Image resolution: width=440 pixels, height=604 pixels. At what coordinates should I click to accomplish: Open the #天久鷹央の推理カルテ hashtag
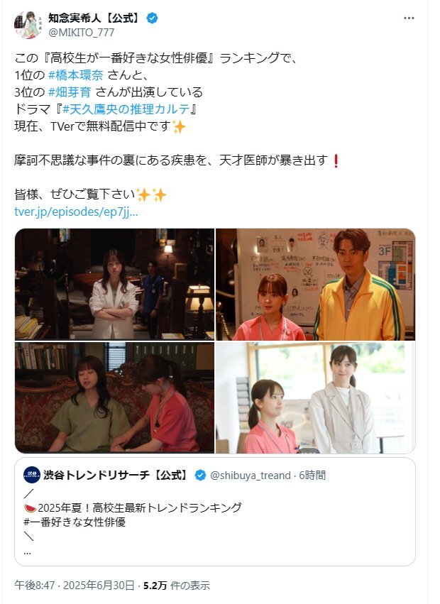point(126,109)
